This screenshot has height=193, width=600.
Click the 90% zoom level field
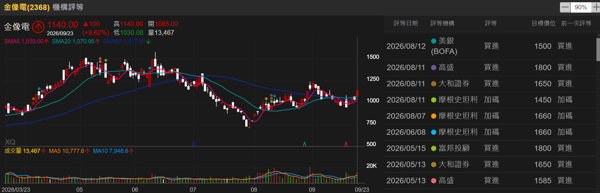point(581,7)
